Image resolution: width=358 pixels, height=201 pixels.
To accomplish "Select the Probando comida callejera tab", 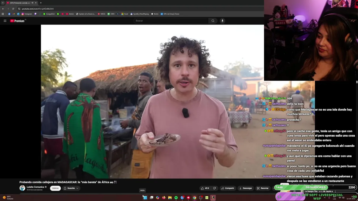I will tap(22, 3).
